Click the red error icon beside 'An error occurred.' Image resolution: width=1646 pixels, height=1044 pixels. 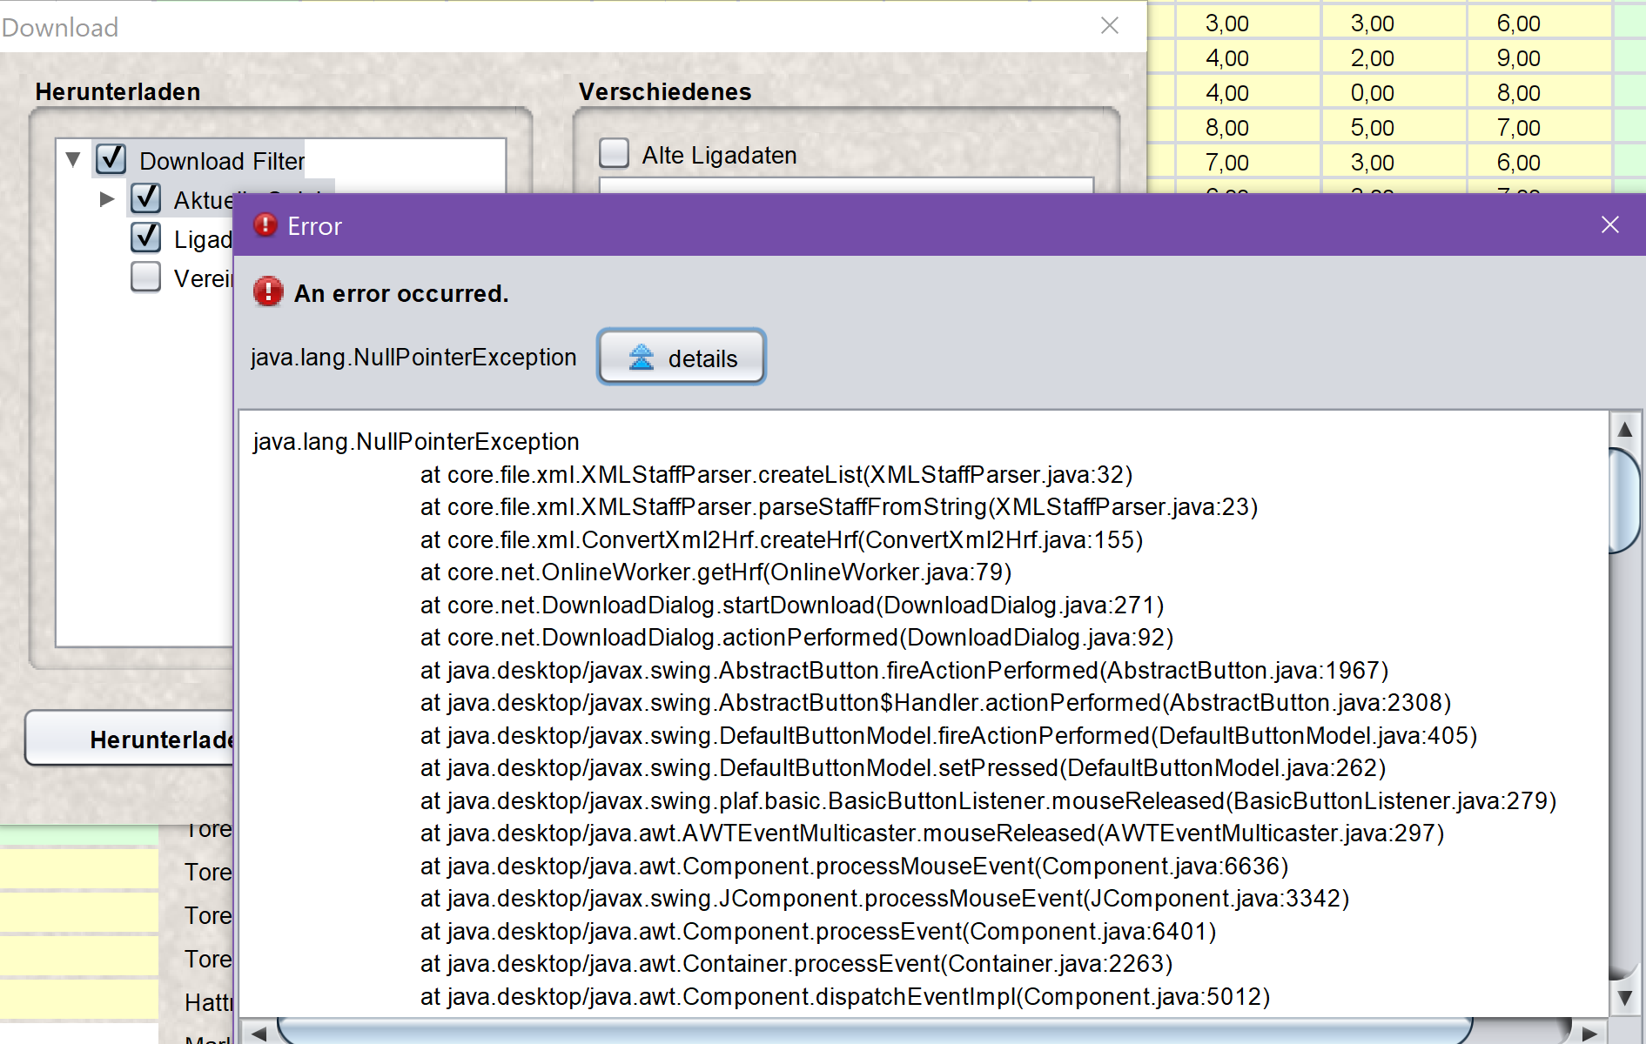pyautogui.click(x=268, y=292)
